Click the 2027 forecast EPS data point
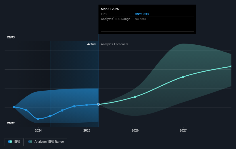Viewport: 236px width, 149px height. click(183, 77)
